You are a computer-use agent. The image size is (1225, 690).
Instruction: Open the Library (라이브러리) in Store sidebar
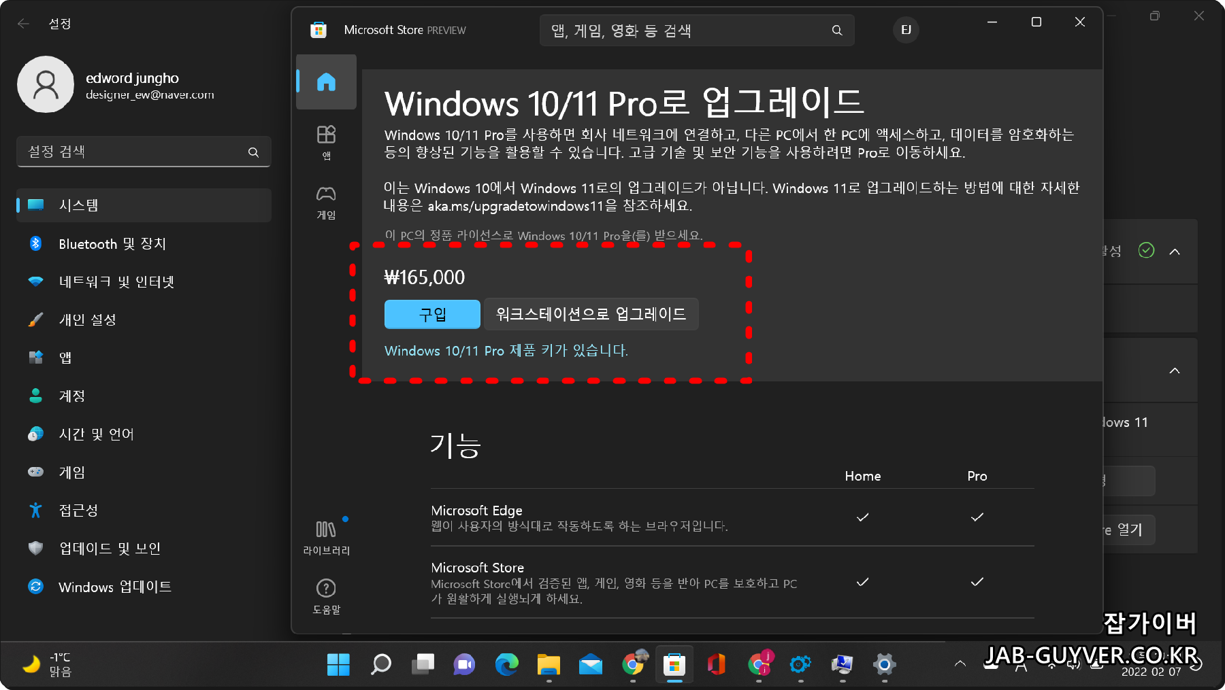326,538
